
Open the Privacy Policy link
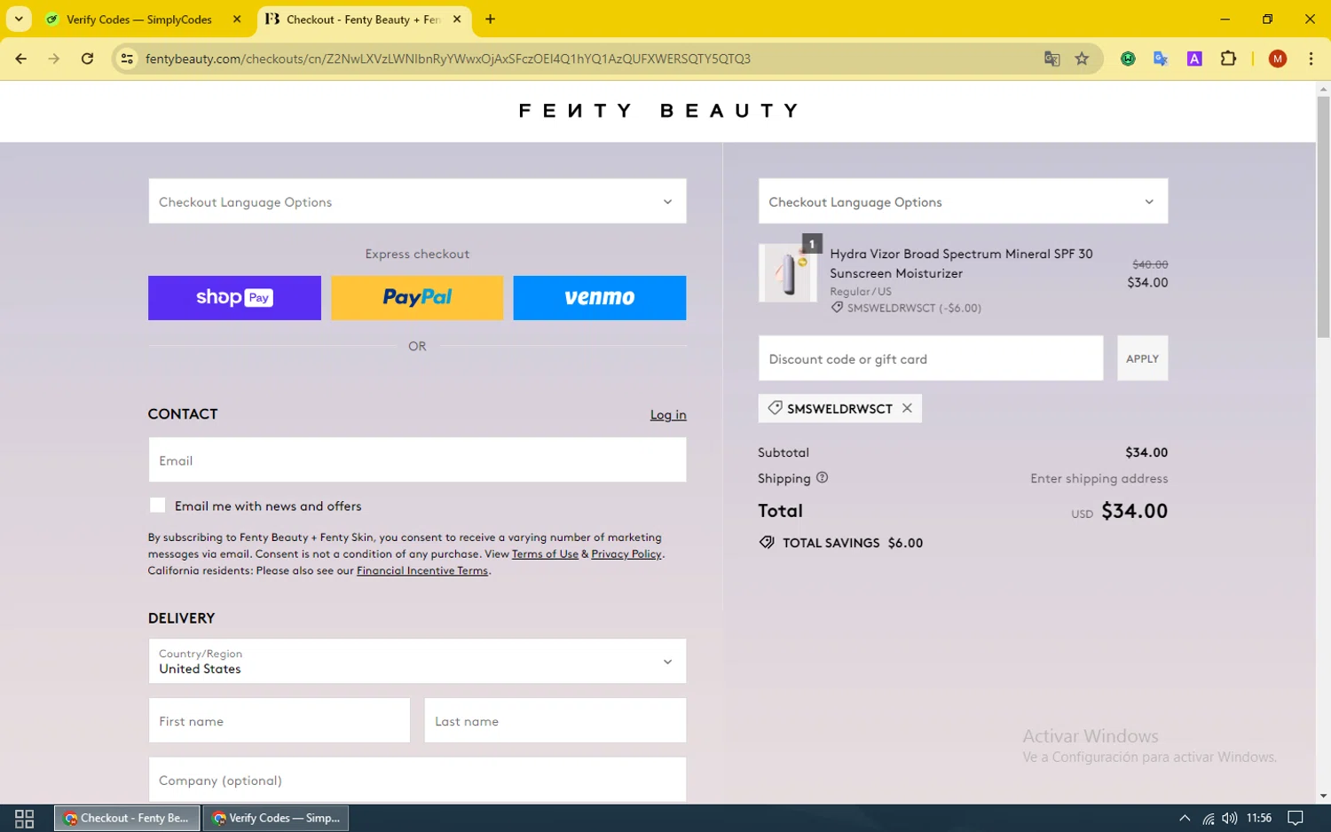pyautogui.click(x=626, y=553)
